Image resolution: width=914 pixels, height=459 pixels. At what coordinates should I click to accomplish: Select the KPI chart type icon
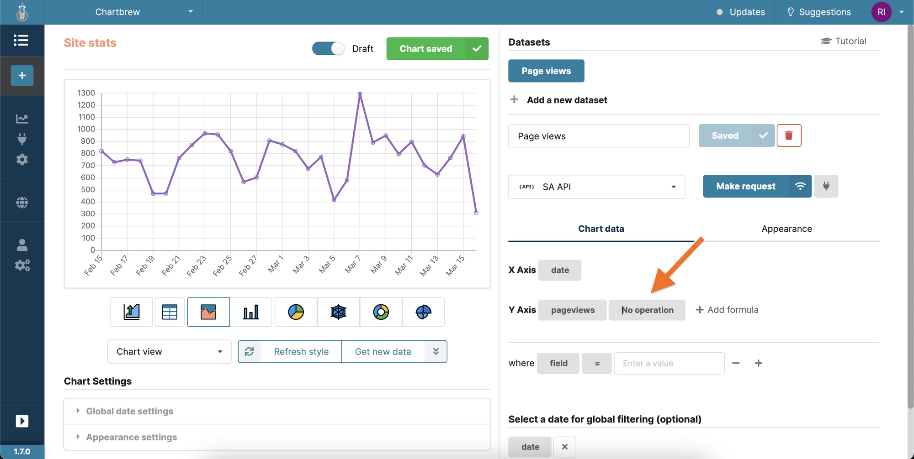coord(131,312)
